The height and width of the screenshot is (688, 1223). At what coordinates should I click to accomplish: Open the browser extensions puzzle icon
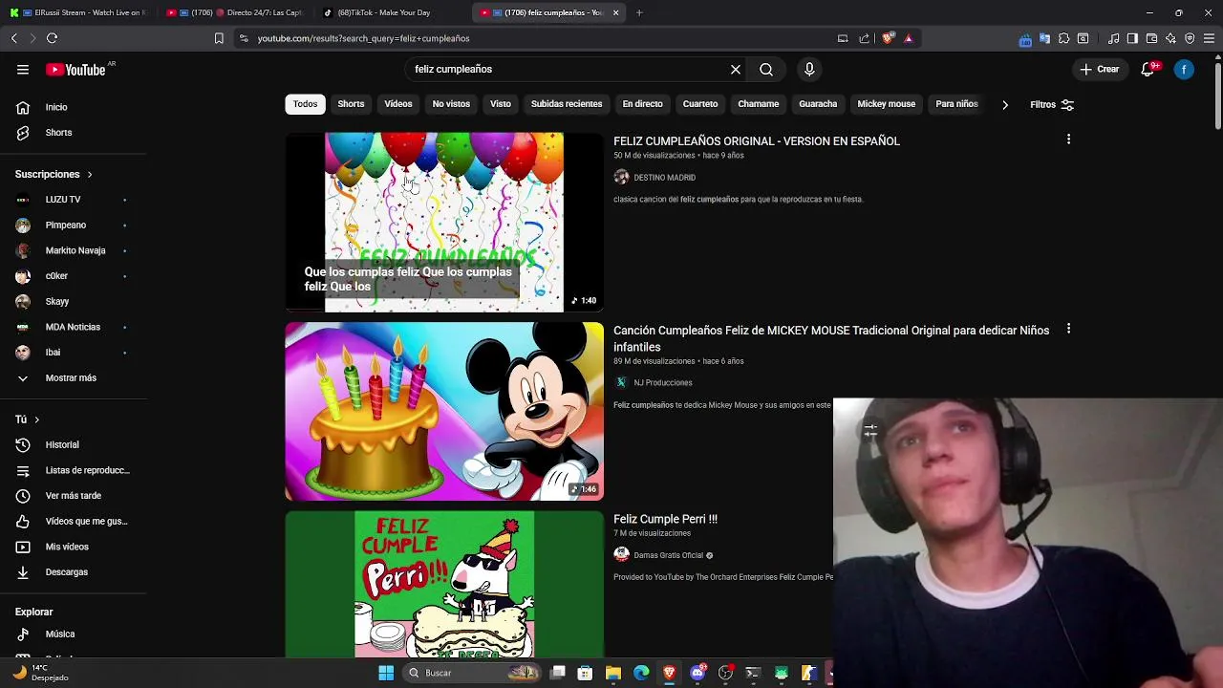click(1063, 38)
